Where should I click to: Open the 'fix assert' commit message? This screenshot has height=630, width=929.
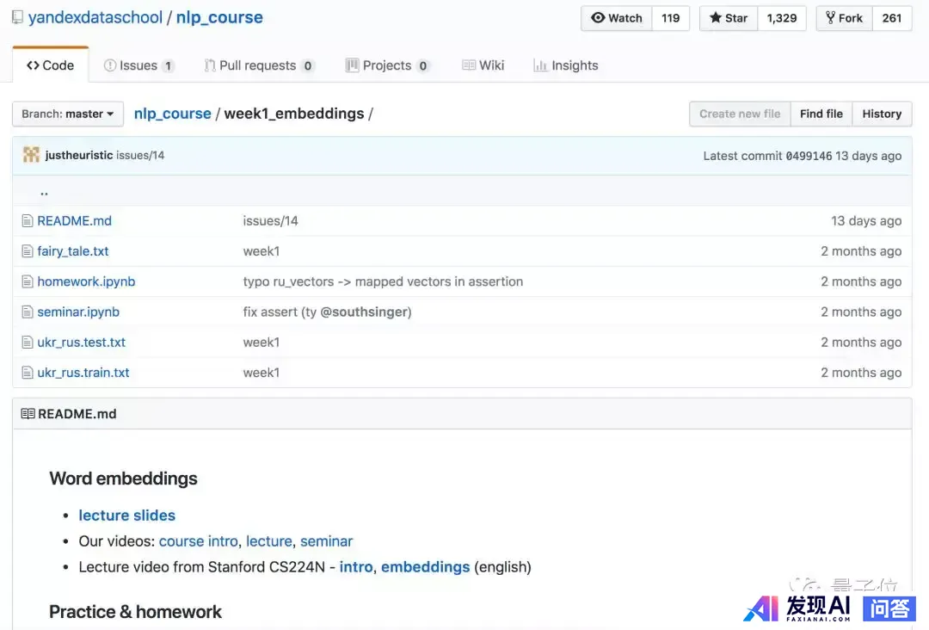[327, 312]
